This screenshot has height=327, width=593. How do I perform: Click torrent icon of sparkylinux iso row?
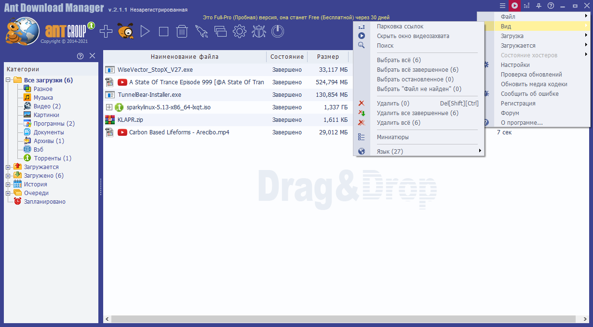120,107
